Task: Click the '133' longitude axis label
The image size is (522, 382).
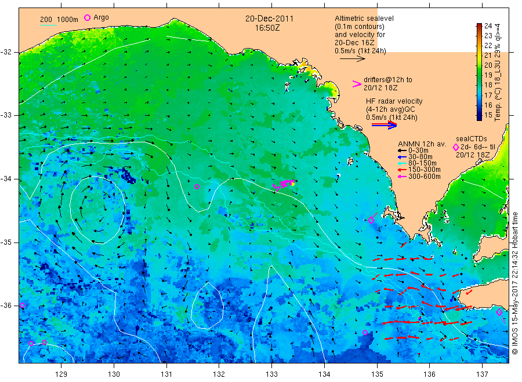Action: (271, 374)
